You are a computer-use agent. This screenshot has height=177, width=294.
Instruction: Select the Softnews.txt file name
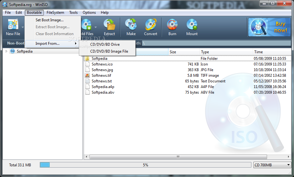coord(102,81)
